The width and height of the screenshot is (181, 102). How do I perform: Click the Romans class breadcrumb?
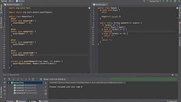(x=20, y=1)
